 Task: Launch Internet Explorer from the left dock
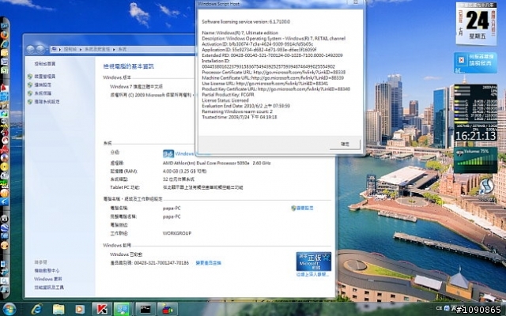[x=5, y=44]
